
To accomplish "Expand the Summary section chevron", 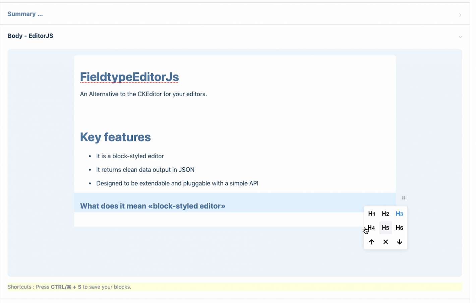I will (x=460, y=15).
